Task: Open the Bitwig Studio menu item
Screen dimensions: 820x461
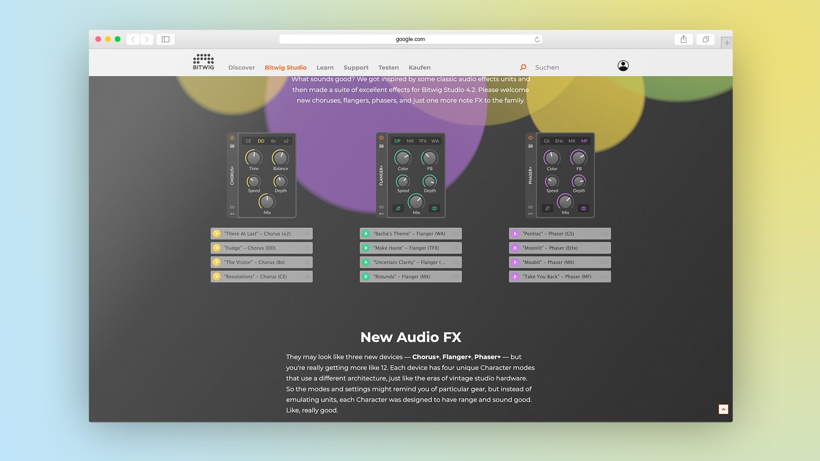Action: [285, 67]
